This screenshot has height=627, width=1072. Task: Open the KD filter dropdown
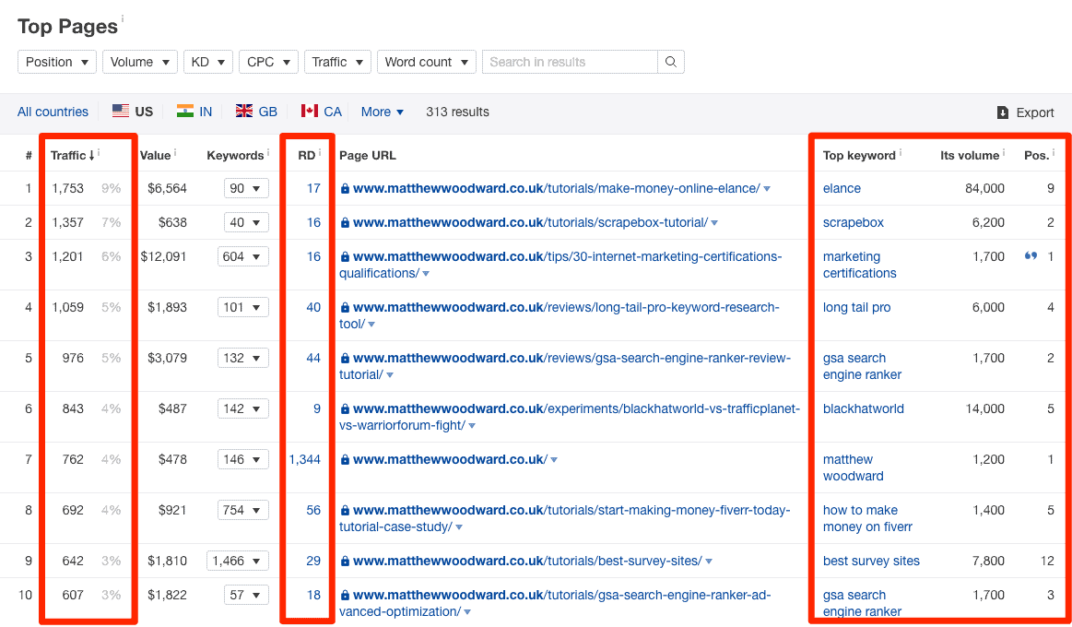[x=208, y=62]
